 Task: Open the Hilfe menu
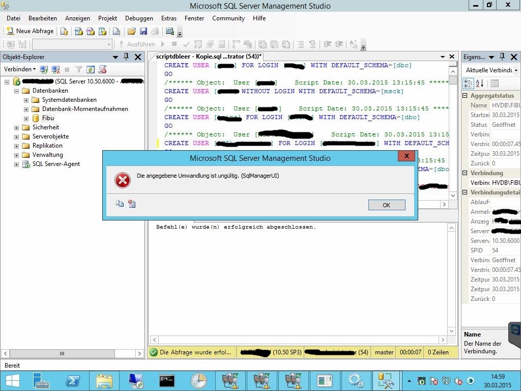pyautogui.click(x=259, y=18)
